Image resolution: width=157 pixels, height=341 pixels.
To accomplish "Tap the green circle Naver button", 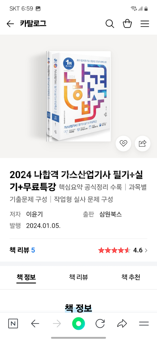I will click(x=78, y=324).
